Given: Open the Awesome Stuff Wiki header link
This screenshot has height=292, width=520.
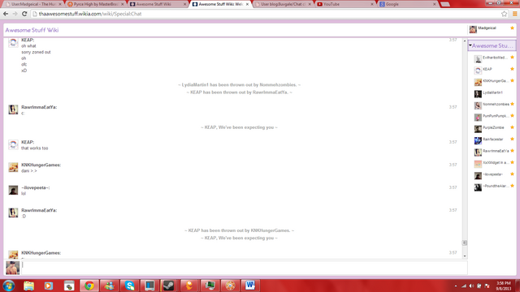Looking at the screenshot, I should pos(32,30).
